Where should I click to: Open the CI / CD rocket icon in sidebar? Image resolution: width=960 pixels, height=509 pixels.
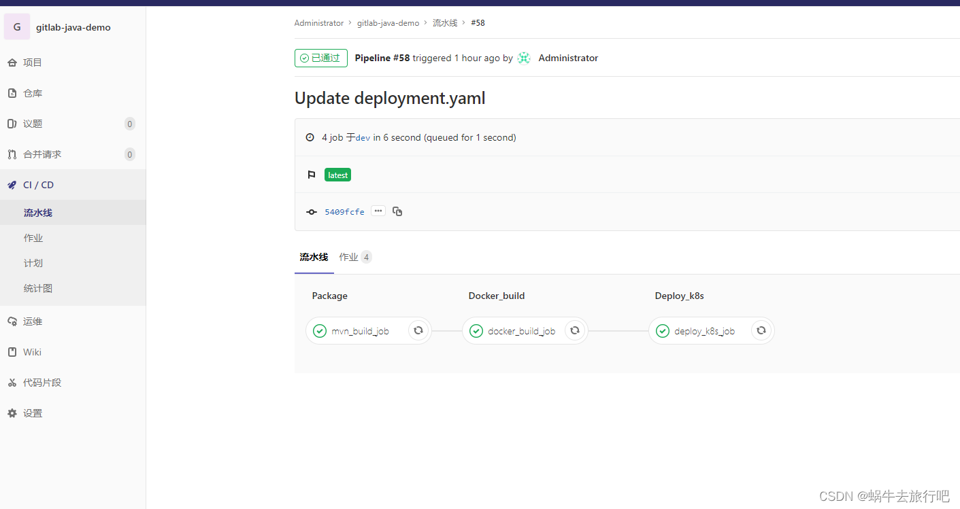pos(12,184)
